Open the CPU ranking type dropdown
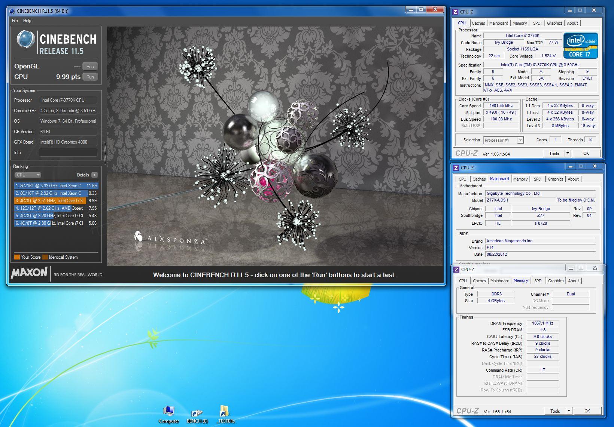This screenshot has width=614, height=427. [28, 175]
